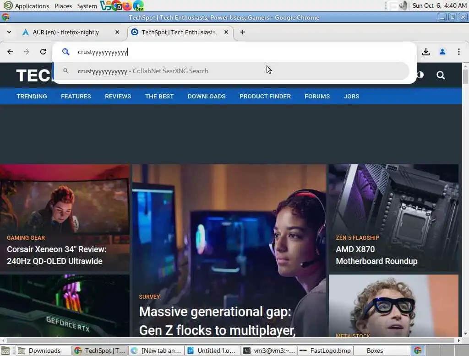Reload the TechSpot page
Screen dimensions: 469x356
pyautogui.click(x=43, y=52)
